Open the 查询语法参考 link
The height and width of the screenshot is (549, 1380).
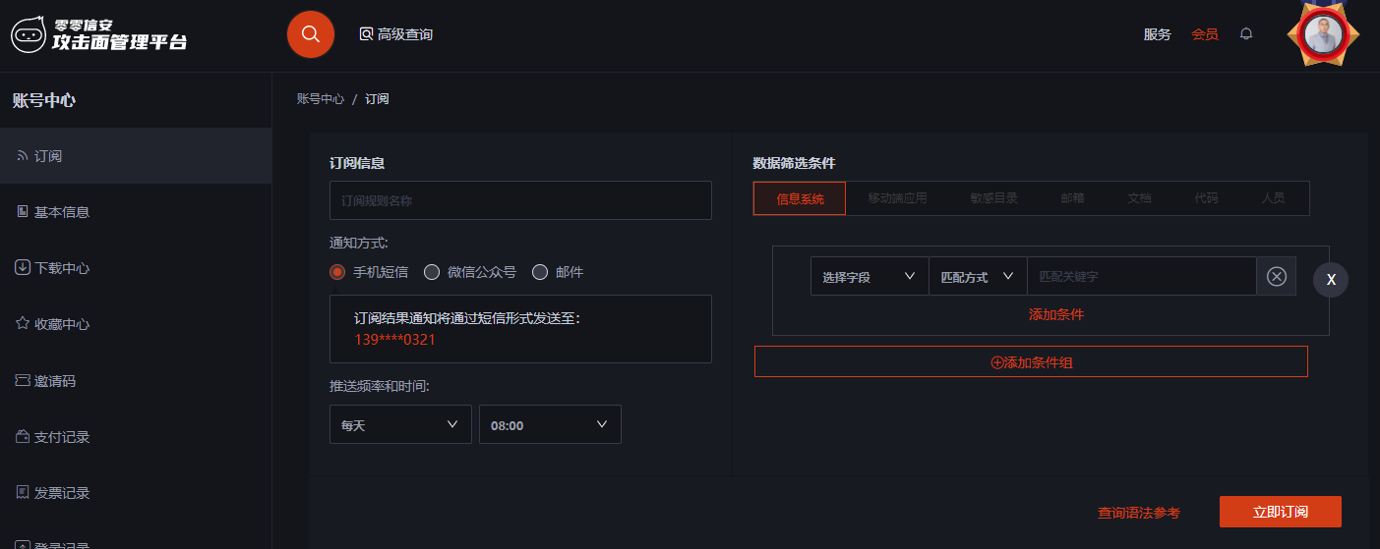point(1138,513)
